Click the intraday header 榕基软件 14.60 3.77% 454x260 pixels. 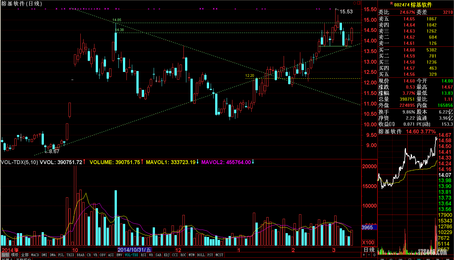(x=407, y=131)
